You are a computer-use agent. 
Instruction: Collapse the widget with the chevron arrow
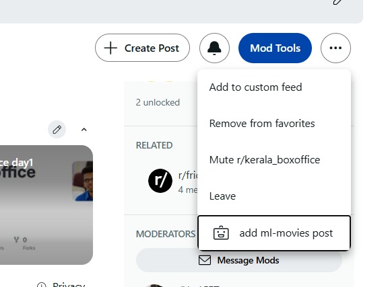tap(84, 130)
